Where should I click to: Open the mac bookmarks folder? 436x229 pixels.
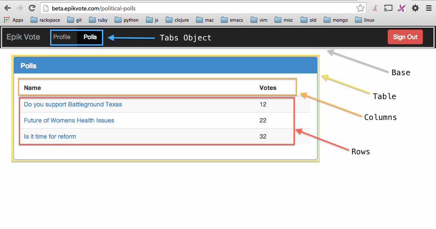pos(205,20)
